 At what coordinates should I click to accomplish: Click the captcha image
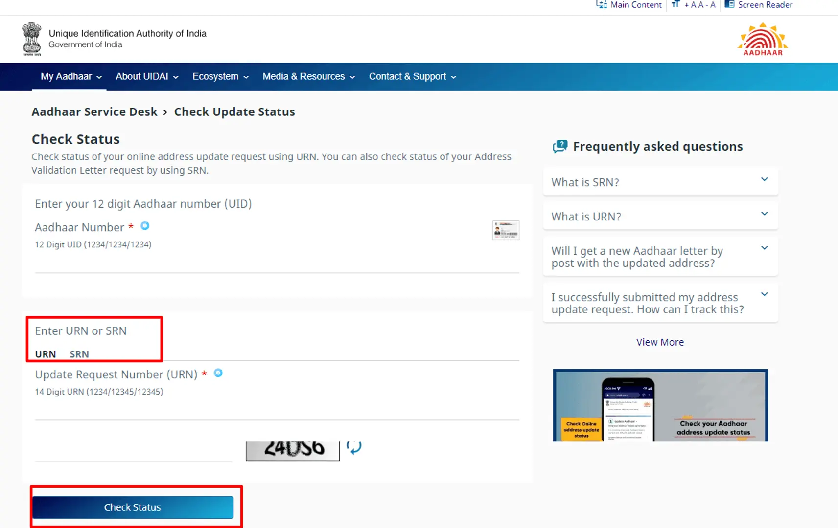tap(293, 450)
